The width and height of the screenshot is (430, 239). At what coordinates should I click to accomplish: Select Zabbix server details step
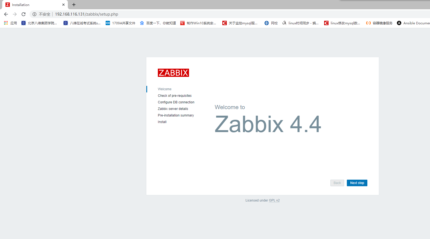pos(173,109)
